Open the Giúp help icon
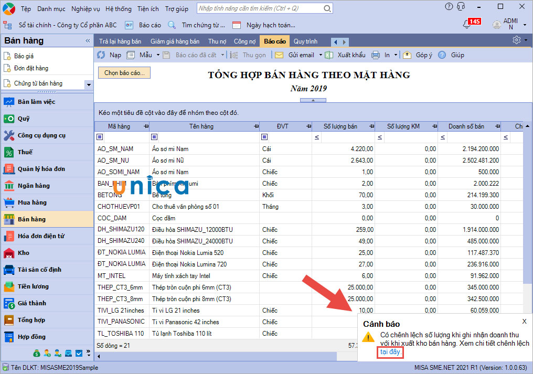533x374 pixels. (x=442, y=55)
